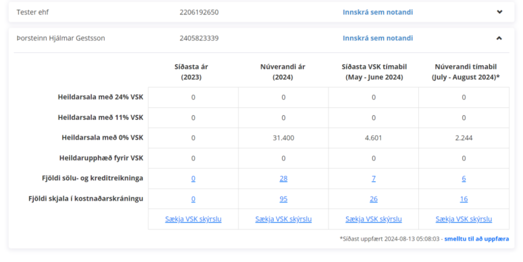The width and height of the screenshot is (523, 262).
Task: Expand the Tester ehf row chevron
Action: [x=500, y=12]
